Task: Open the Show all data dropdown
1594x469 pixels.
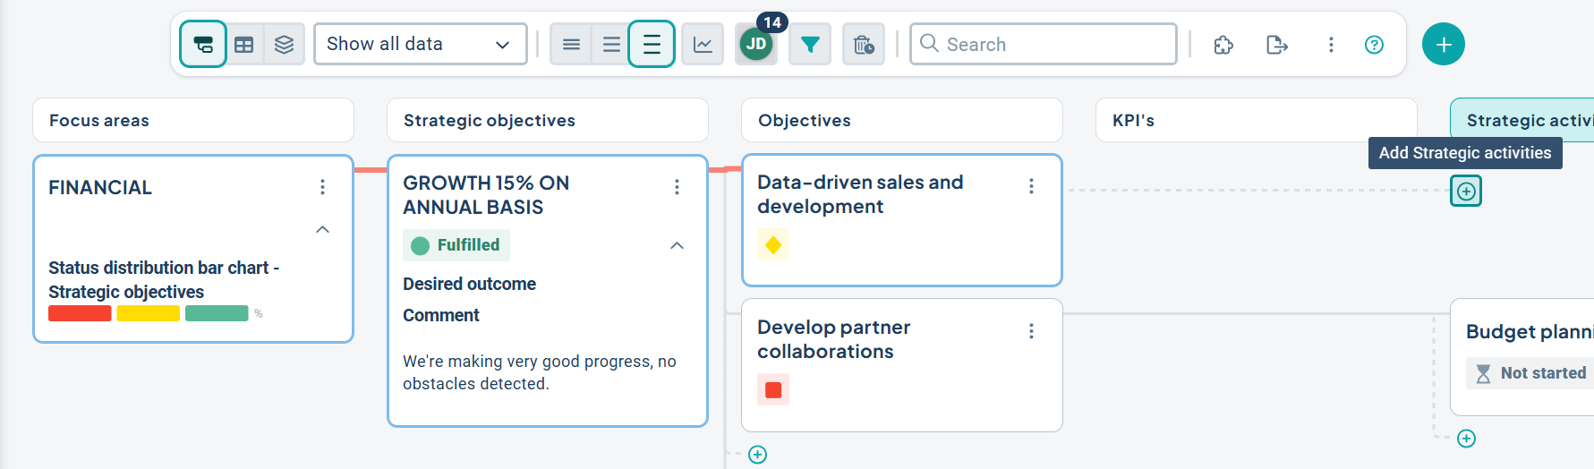Action: pyautogui.click(x=420, y=45)
